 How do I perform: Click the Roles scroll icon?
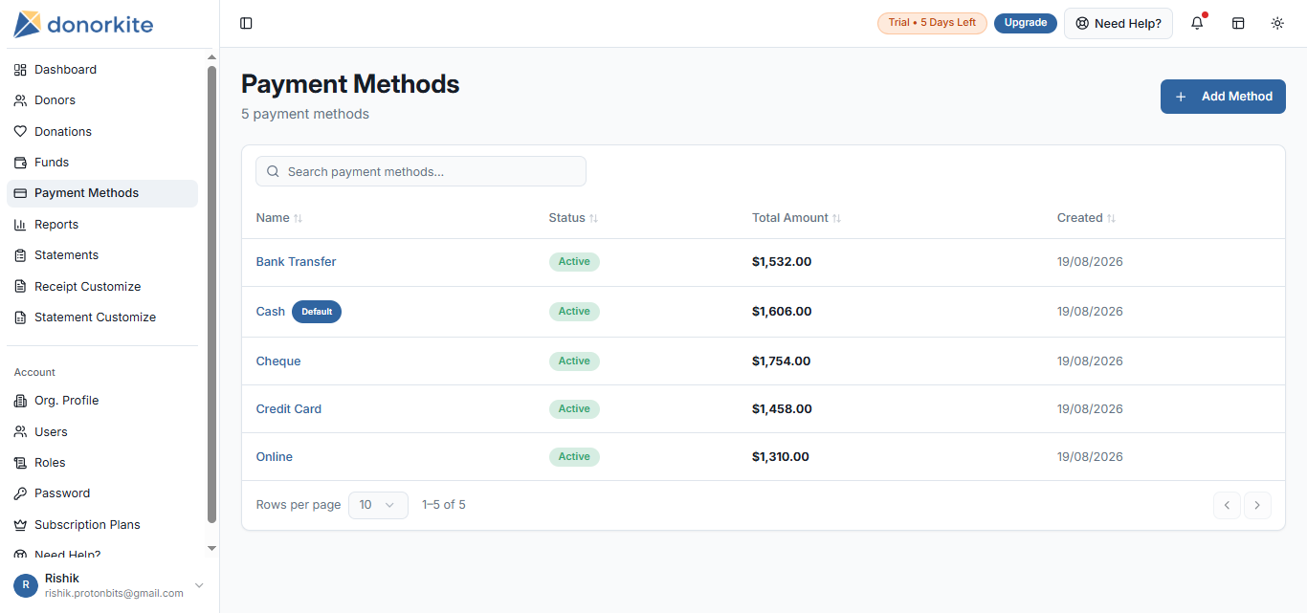point(20,463)
